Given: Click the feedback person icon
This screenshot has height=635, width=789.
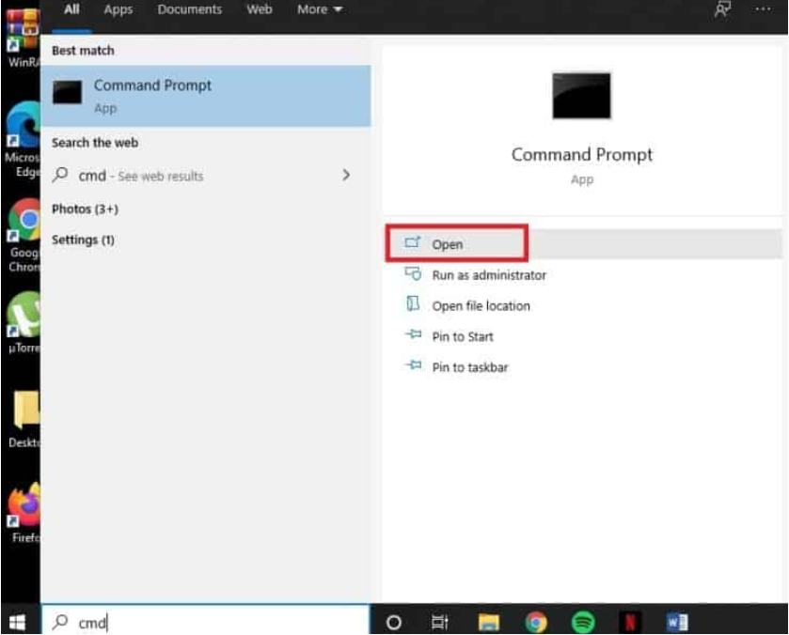Looking at the screenshot, I should (722, 9).
